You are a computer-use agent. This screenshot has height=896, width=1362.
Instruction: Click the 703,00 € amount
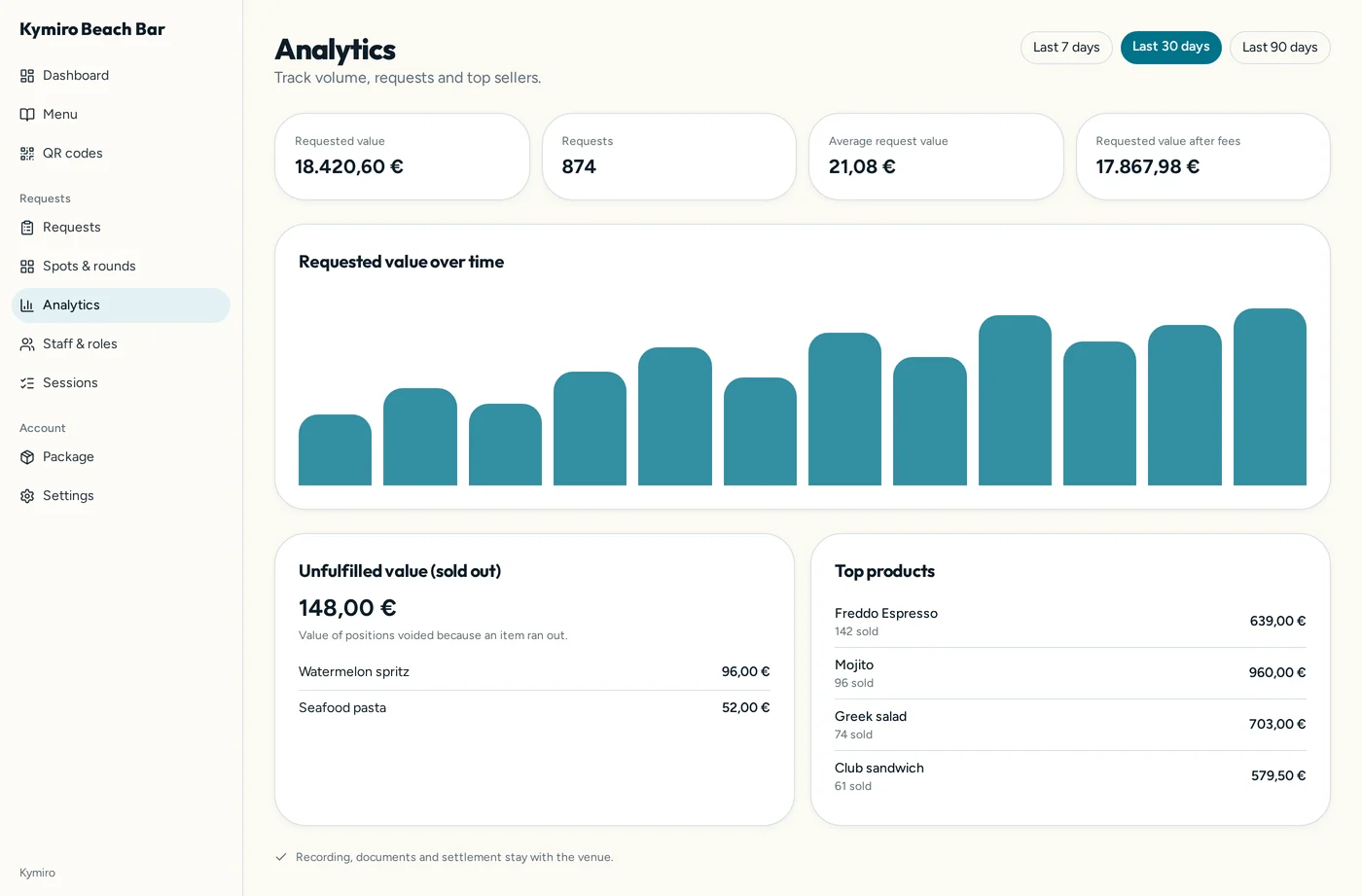[1277, 725]
